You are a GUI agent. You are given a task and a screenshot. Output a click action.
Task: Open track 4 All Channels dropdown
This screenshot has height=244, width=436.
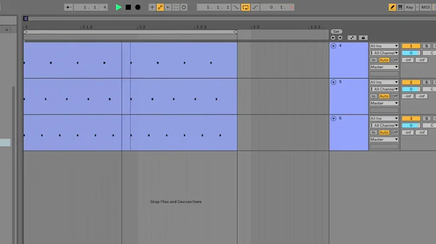coord(384,53)
